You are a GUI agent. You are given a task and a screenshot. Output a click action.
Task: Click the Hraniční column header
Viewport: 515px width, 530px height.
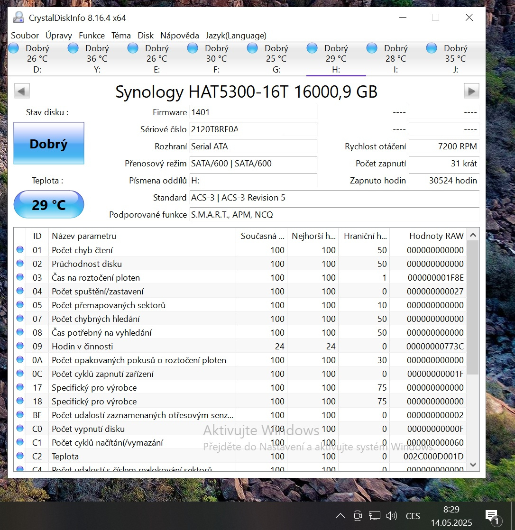tap(364, 236)
